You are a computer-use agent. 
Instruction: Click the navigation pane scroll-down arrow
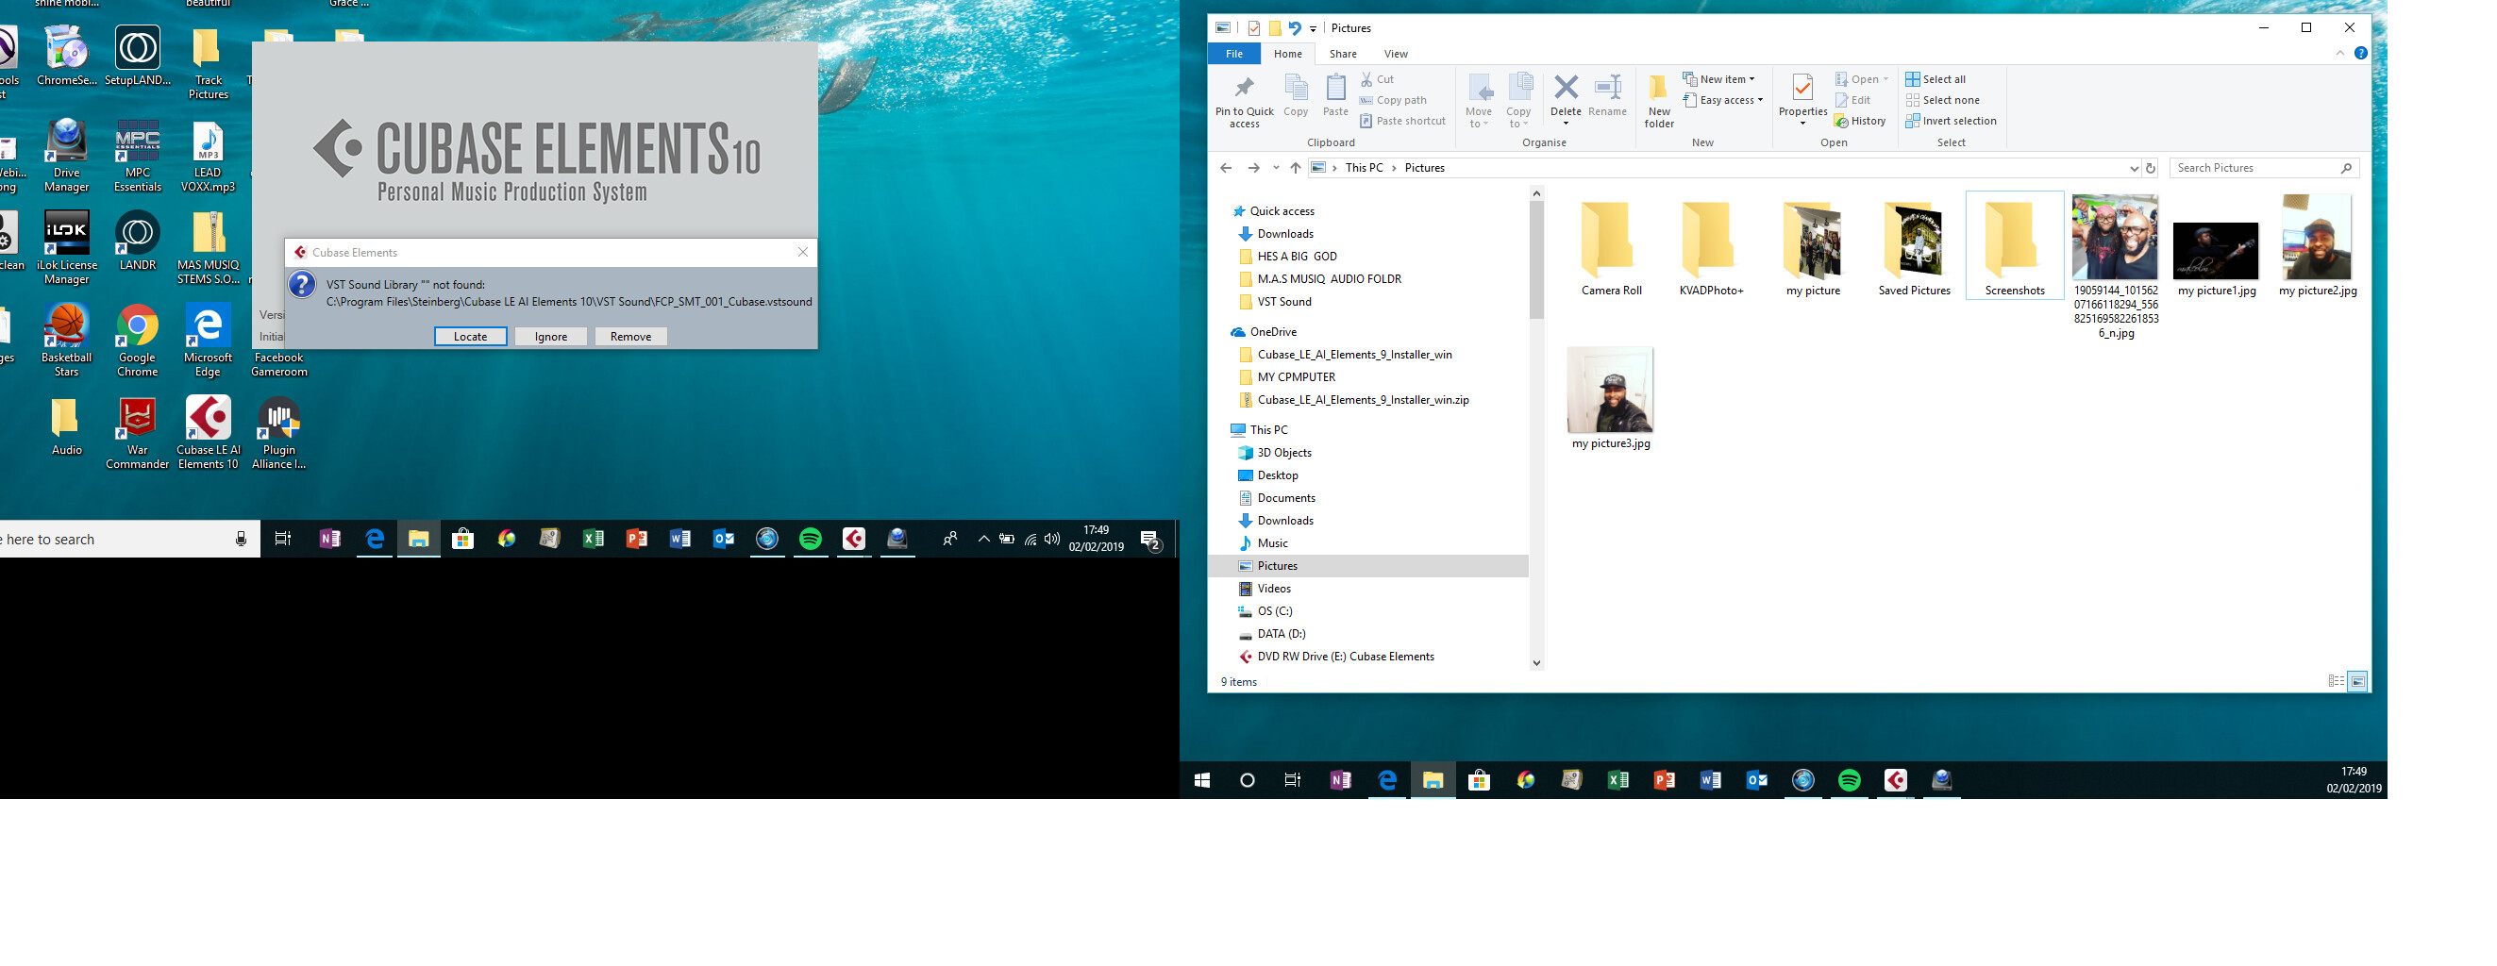(1536, 663)
